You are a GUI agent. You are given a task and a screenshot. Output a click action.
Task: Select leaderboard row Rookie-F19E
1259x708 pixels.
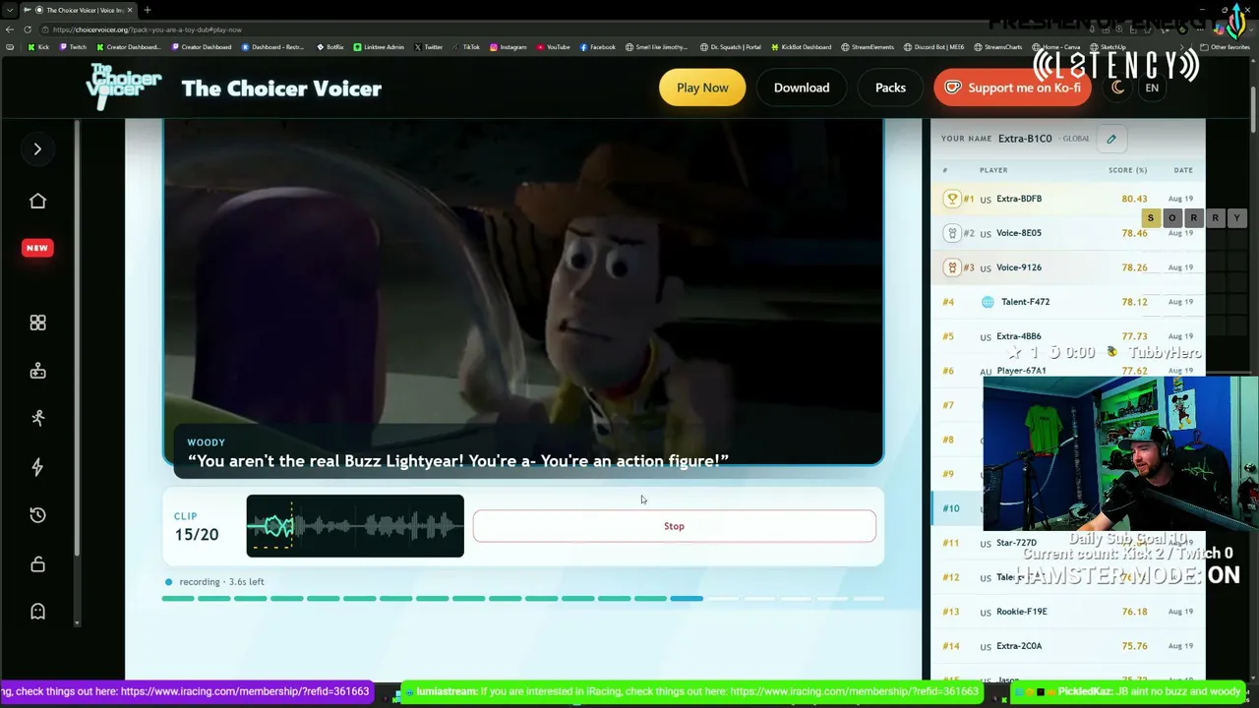coord(1068,612)
